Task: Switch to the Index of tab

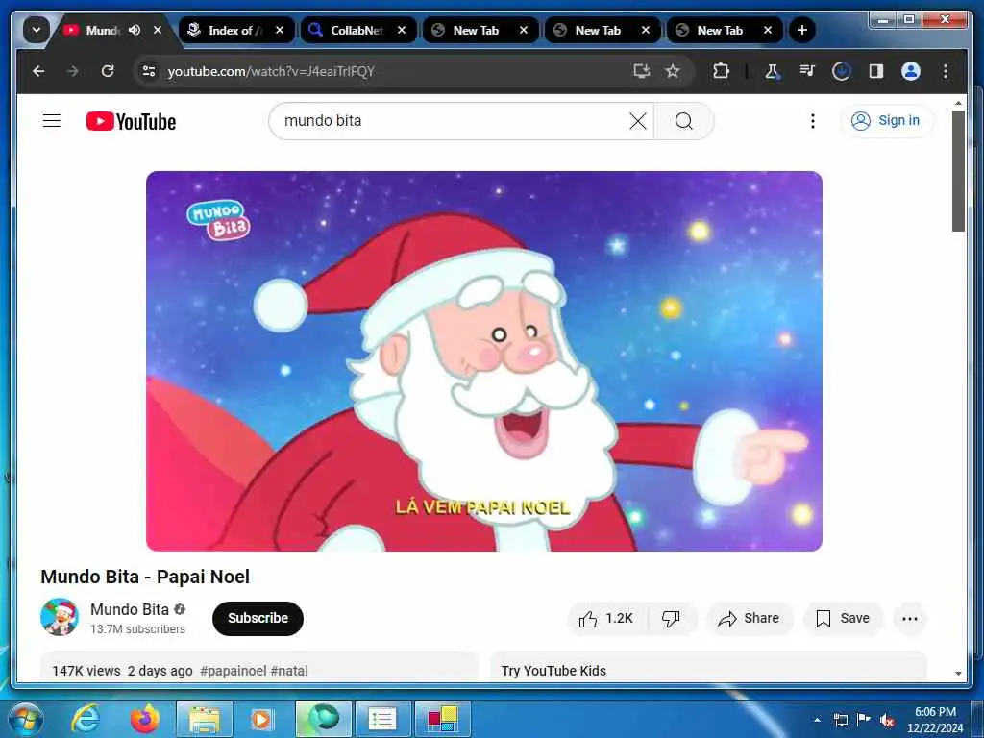Action: click(235, 30)
